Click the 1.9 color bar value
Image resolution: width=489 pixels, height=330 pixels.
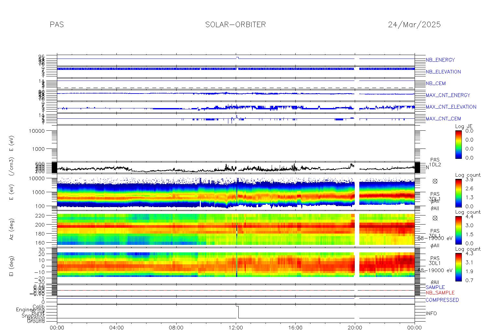469,271
